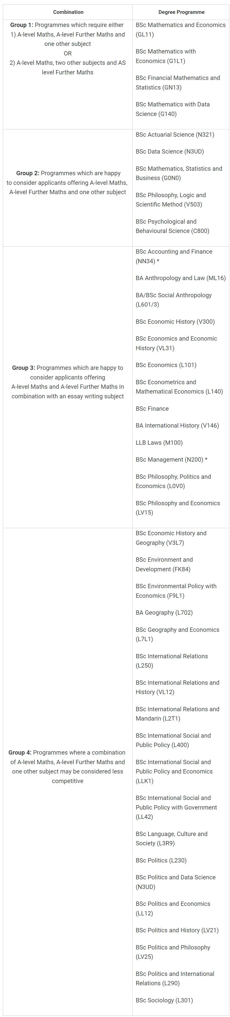
Task: Click BSc Mathematics and Economics (GL11) entry
Action: click(x=180, y=29)
